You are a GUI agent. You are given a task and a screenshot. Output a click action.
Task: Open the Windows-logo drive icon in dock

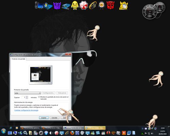click(x=48, y=6)
